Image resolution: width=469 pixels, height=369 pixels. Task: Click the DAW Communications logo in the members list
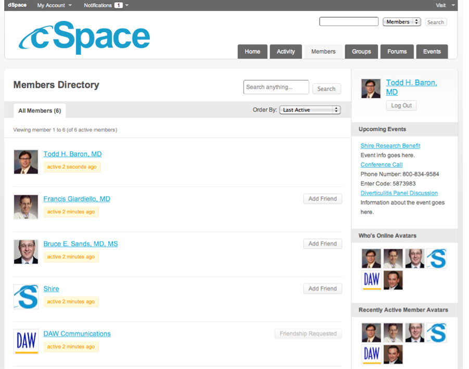pos(26,341)
